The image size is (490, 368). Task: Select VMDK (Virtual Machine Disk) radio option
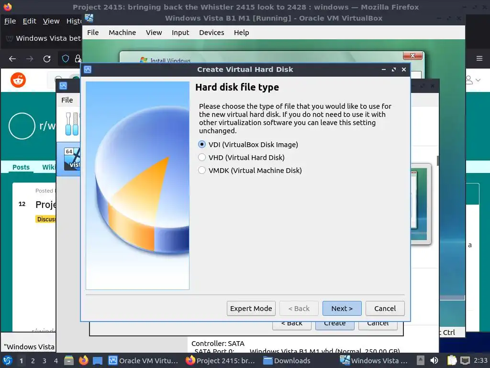[250, 170]
